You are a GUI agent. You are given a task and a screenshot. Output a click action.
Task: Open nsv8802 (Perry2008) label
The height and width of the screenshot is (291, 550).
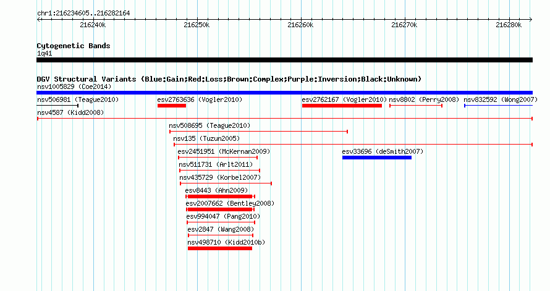(x=424, y=99)
